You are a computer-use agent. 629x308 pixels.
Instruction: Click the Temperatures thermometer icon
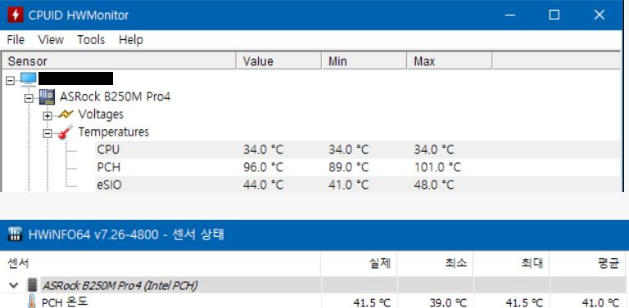coord(66,132)
